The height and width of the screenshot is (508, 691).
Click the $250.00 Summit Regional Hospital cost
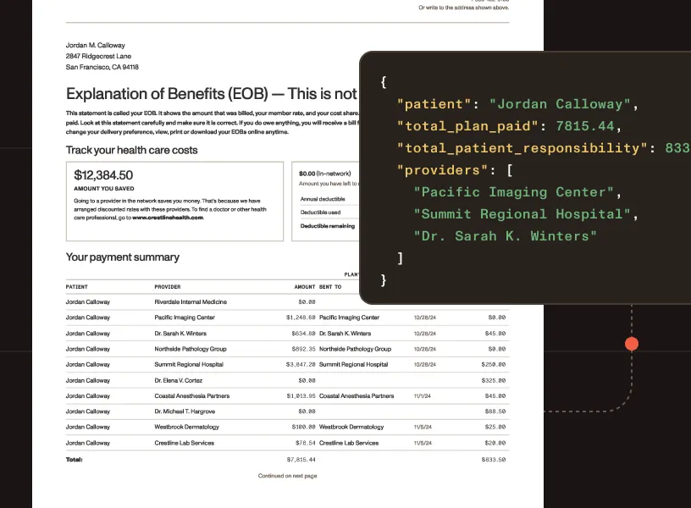click(x=494, y=365)
